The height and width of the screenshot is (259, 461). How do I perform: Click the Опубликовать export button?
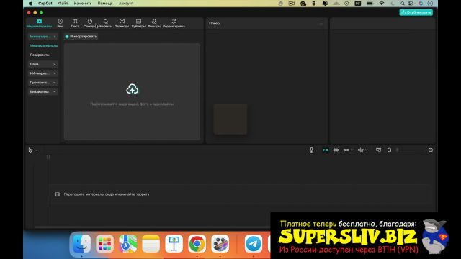coord(416,12)
